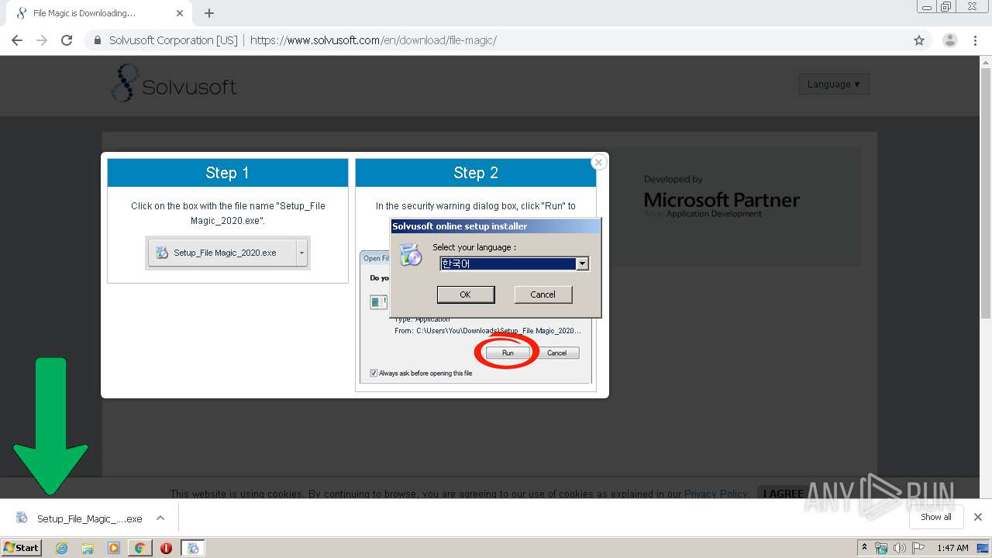Close the Step 1/Step 2 instruction popup
This screenshot has width=992, height=558.
pyautogui.click(x=598, y=162)
